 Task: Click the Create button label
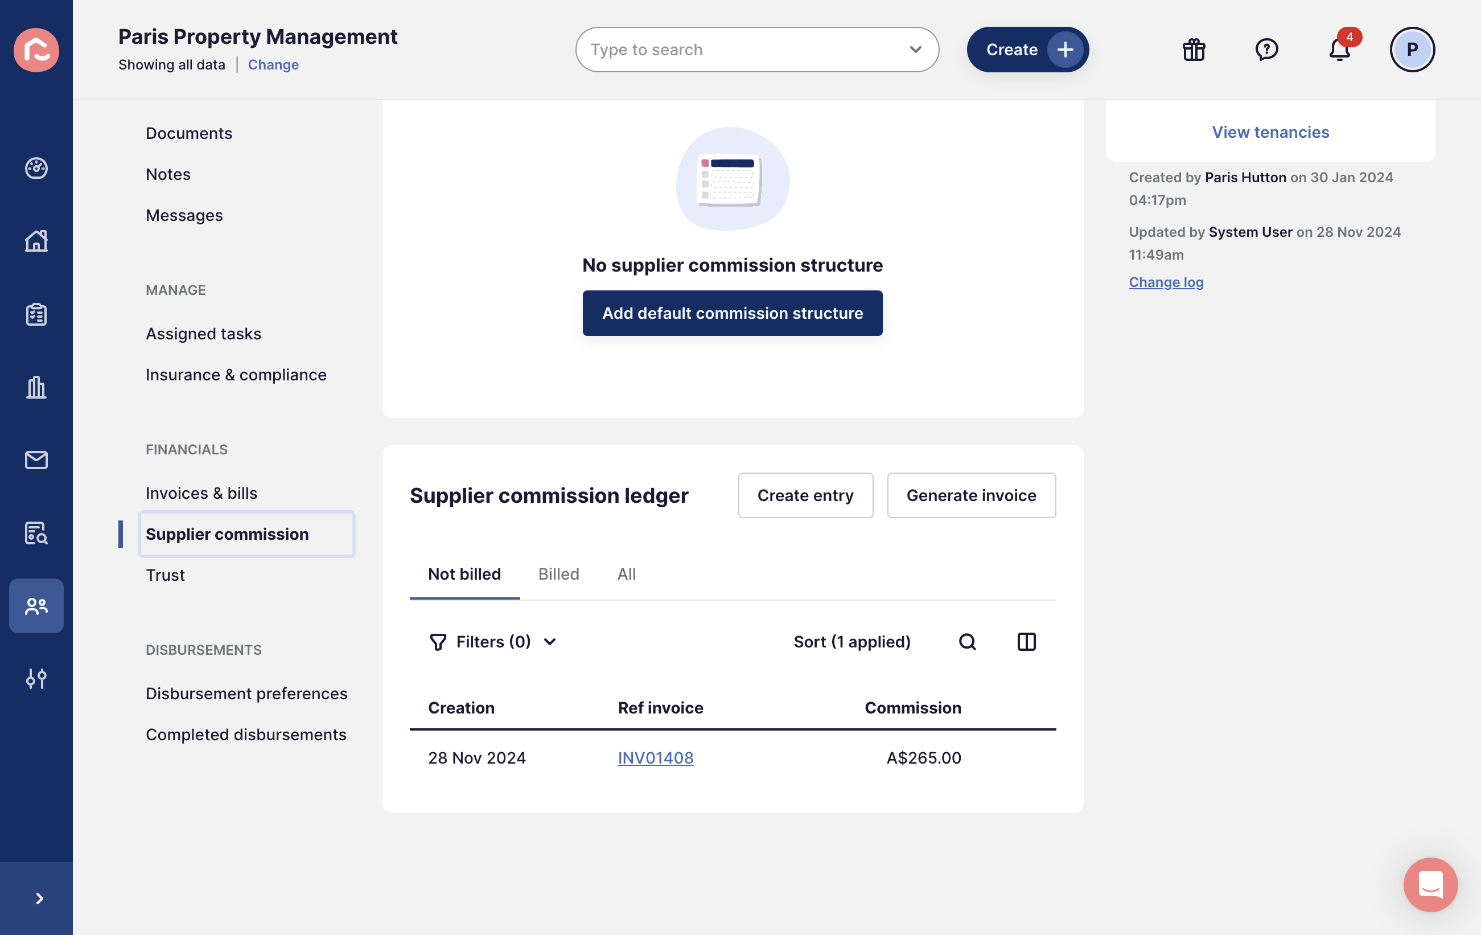pos(1012,50)
